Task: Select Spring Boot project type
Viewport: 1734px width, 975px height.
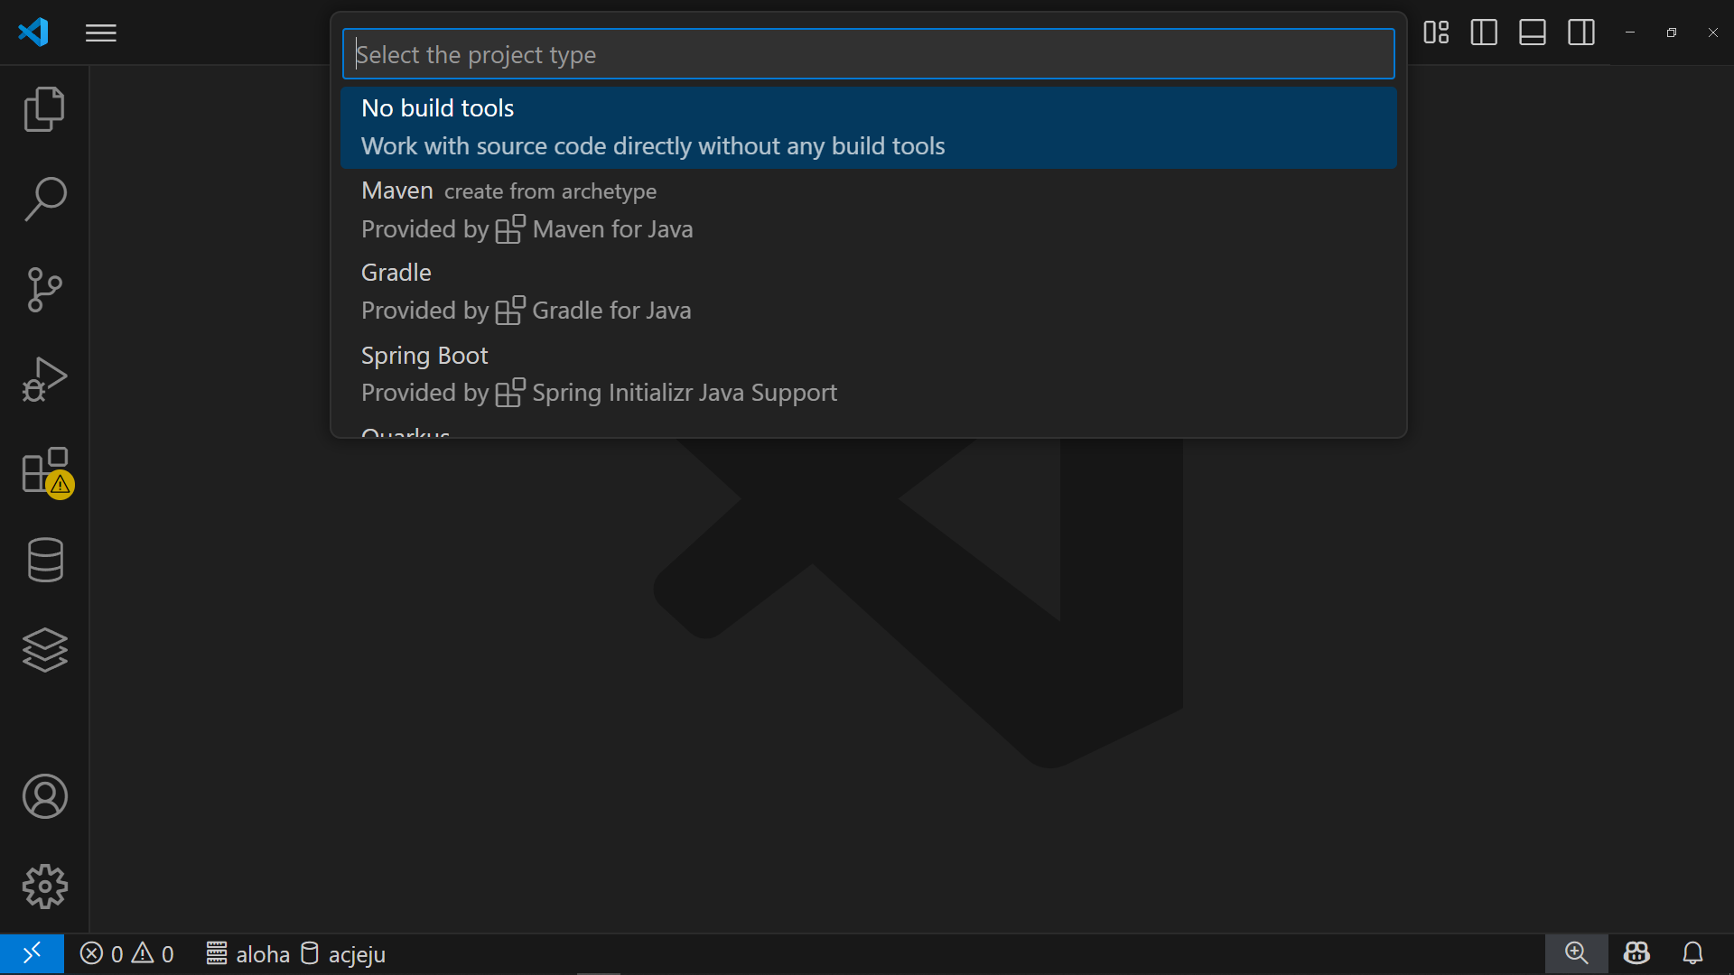Action: [869, 374]
